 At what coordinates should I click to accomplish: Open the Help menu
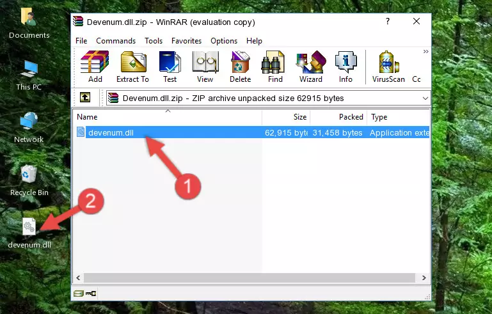click(254, 41)
